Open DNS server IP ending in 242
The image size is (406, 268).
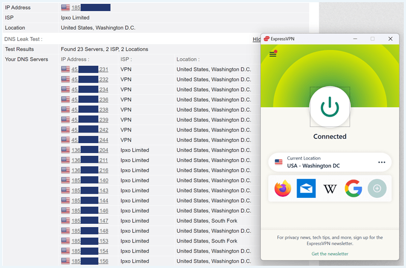90,130
